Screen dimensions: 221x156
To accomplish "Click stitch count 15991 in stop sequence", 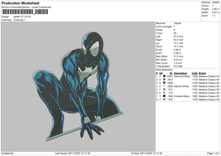I will coord(169,76).
